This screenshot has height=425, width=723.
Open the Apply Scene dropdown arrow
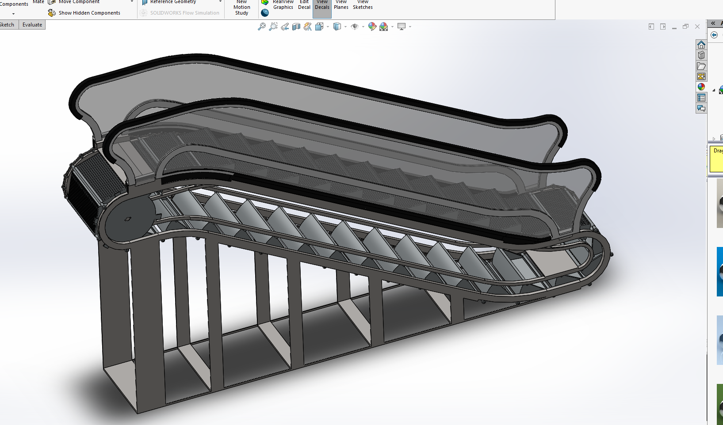392,27
